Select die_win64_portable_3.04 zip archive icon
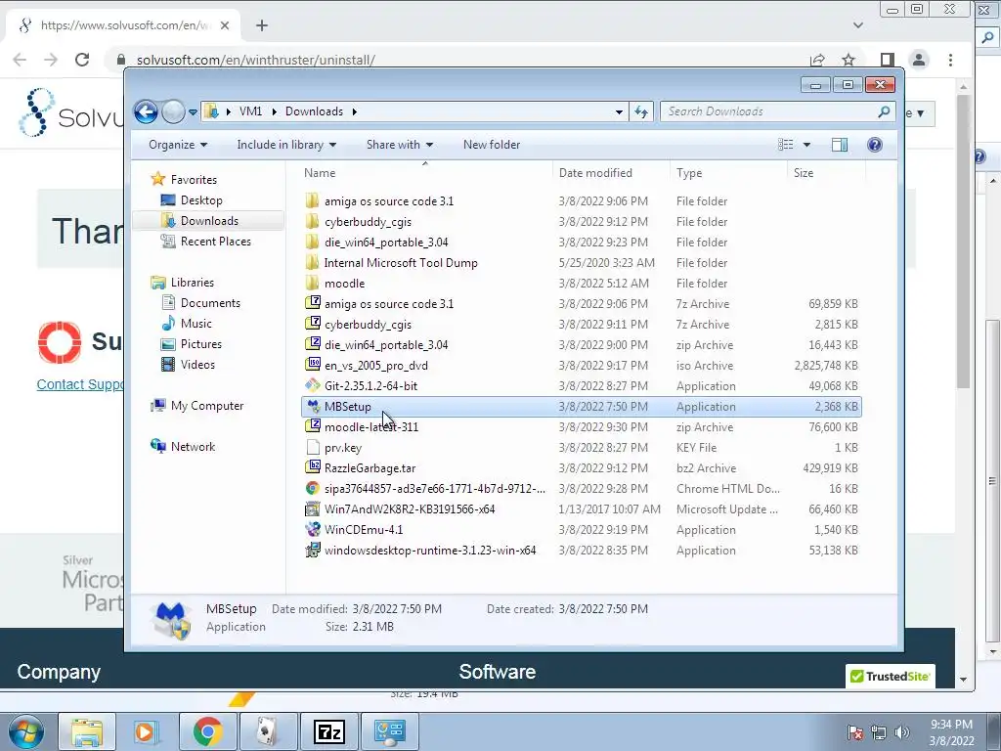1001x751 pixels. [312, 344]
